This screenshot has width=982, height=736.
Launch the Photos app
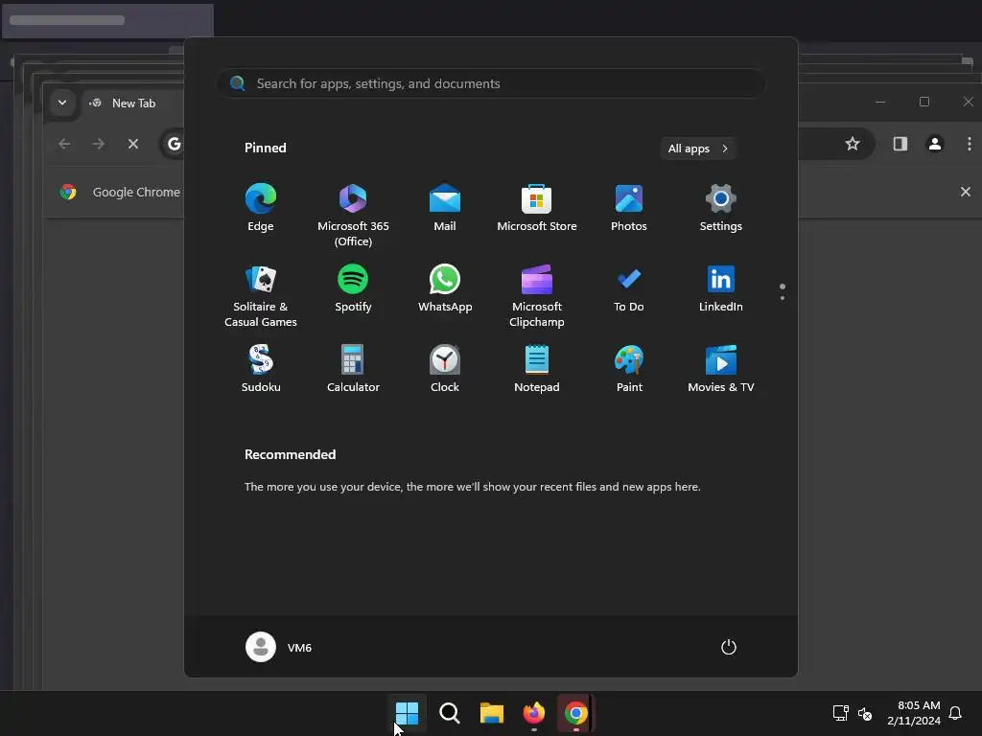click(x=629, y=208)
